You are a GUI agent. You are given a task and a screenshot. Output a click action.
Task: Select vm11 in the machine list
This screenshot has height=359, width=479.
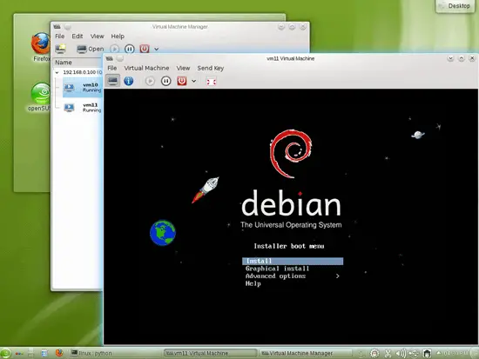(83, 108)
